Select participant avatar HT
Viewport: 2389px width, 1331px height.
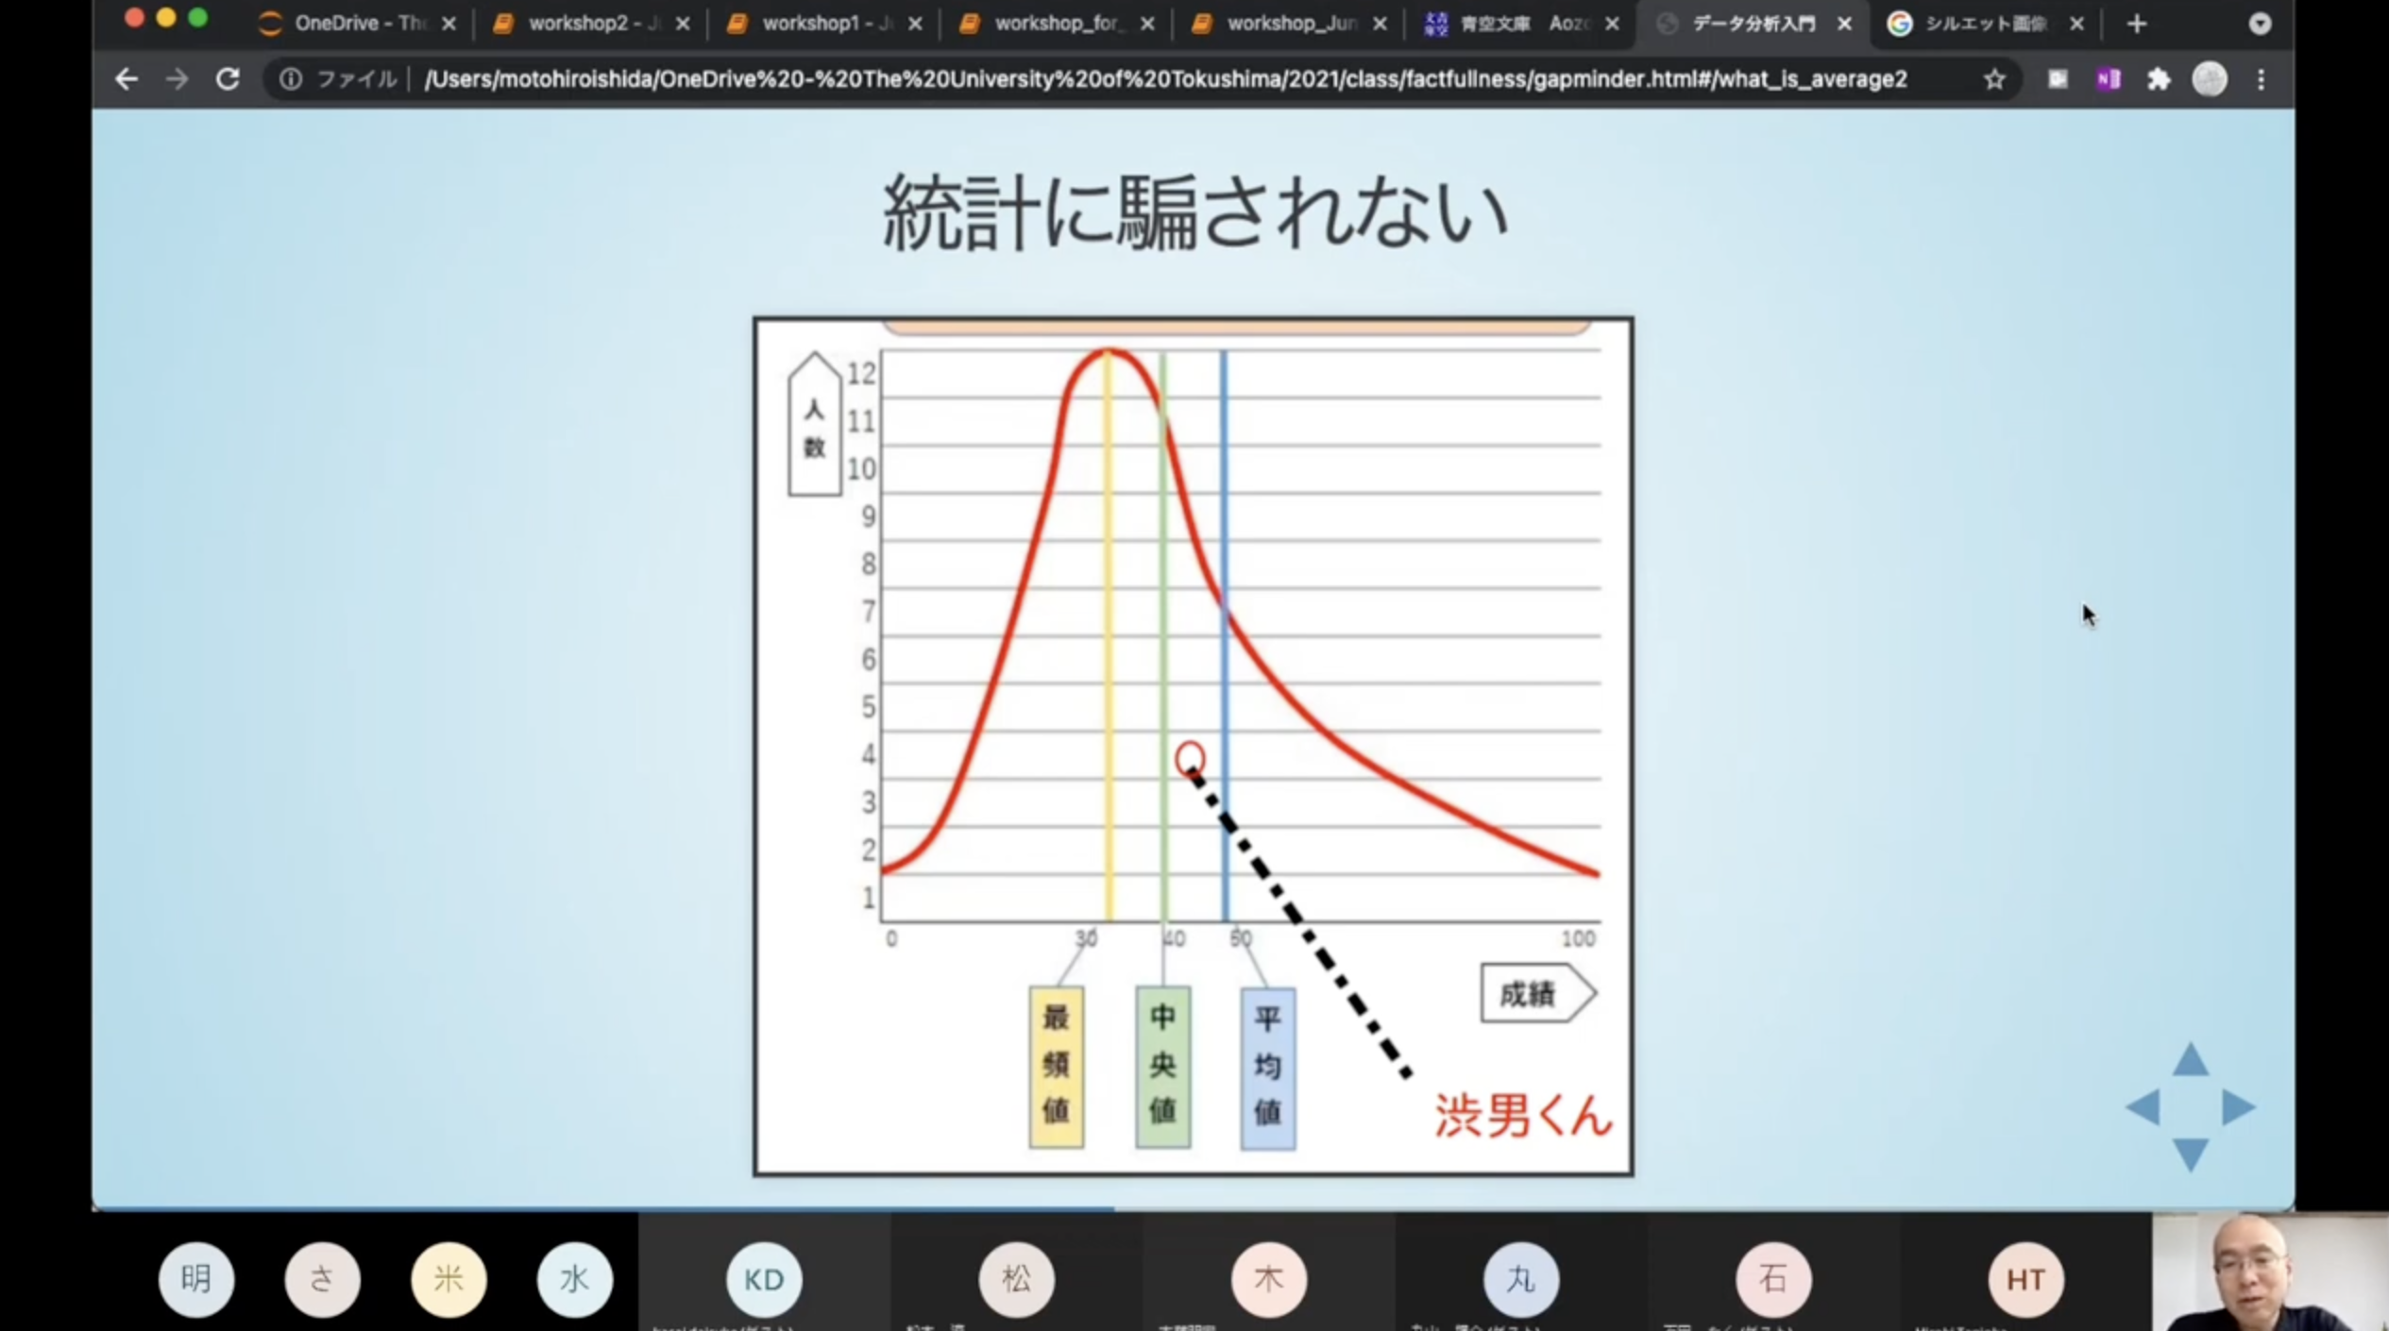pos(2025,1279)
